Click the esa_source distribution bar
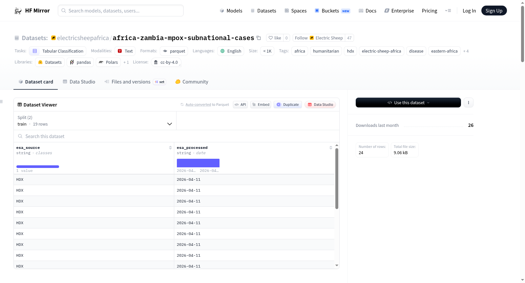525x283 pixels. click(x=38, y=167)
